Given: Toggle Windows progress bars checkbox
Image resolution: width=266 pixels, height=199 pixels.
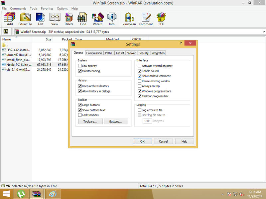Looking at the screenshot, I should pos(140,91).
